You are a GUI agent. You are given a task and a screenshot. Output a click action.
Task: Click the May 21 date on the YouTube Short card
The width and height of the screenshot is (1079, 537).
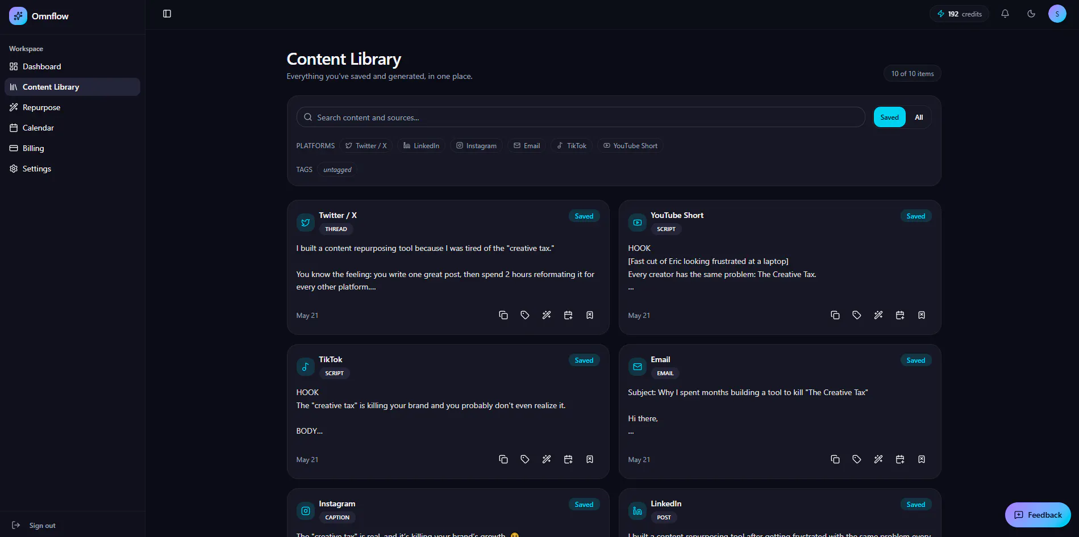(x=639, y=316)
